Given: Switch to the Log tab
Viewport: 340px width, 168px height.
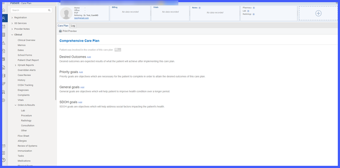Looking at the screenshot, I should tap(73, 26).
